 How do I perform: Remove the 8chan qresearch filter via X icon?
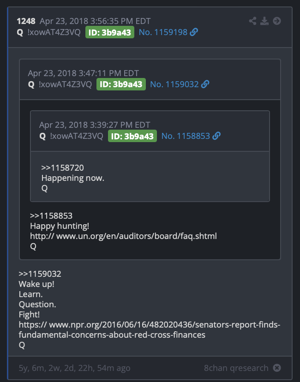pos(277,368)
